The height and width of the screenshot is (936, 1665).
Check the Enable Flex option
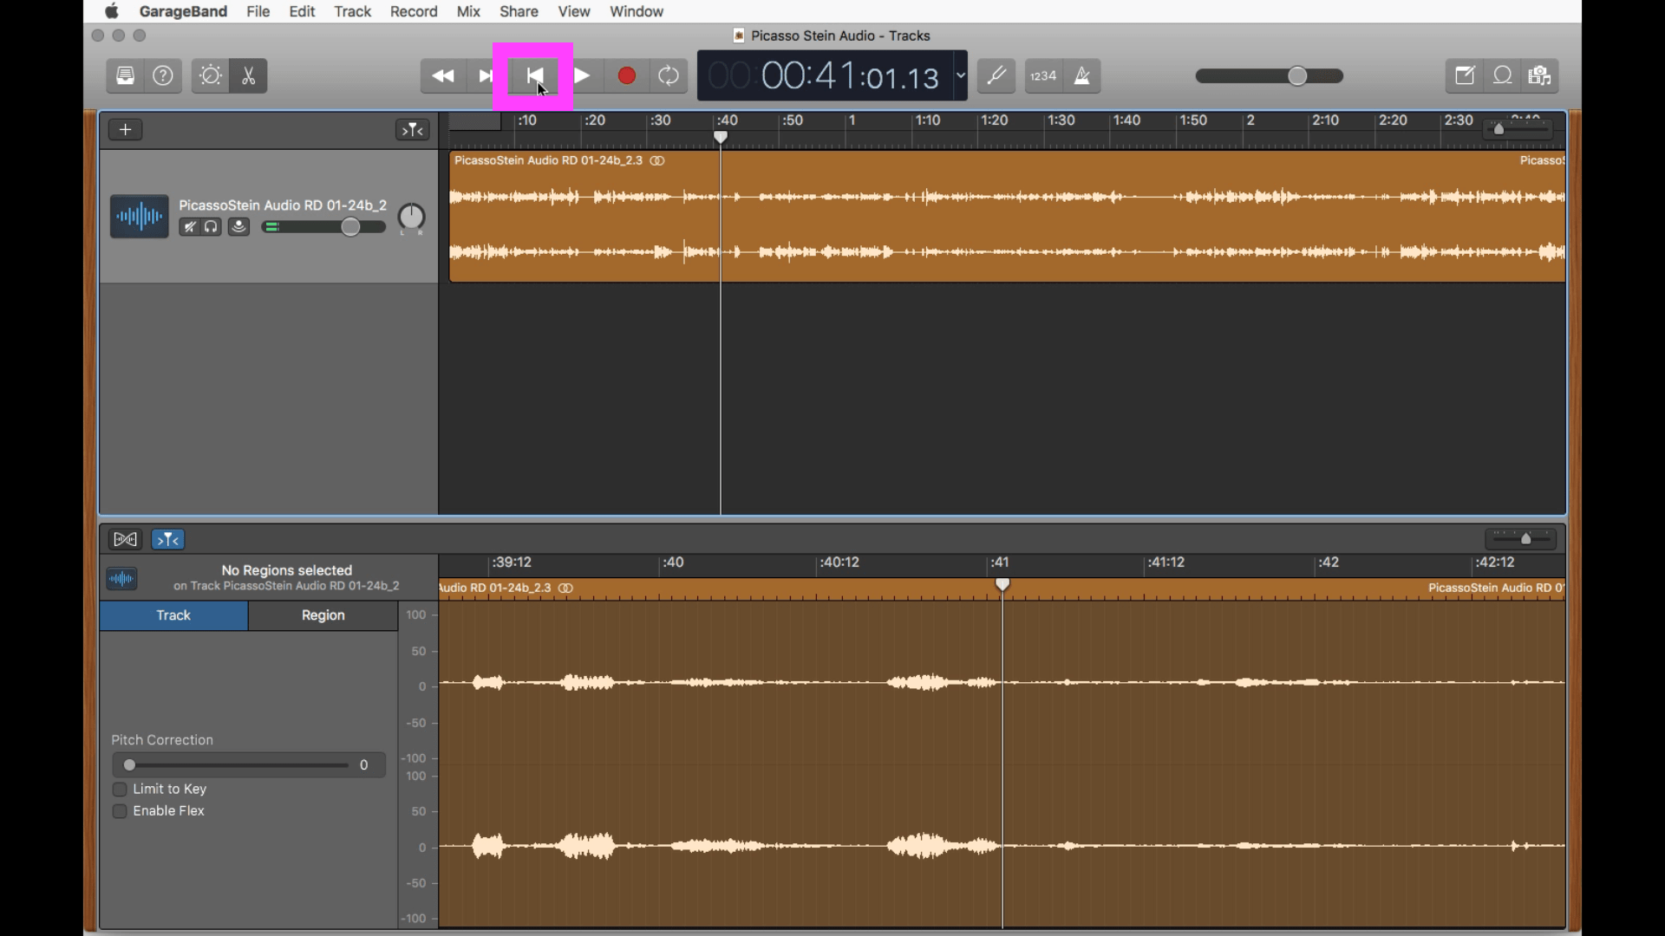[121, 811]
